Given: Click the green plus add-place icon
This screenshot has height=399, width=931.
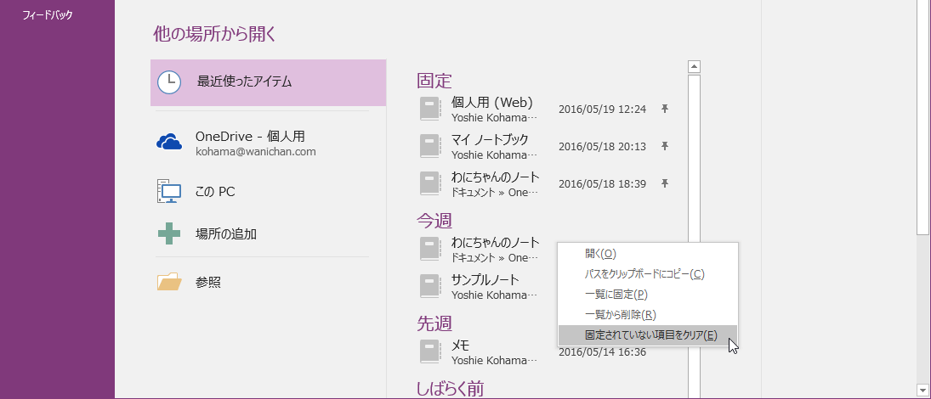Looking at the screenshot, I should pyautogui.click(x=169, y=233).
